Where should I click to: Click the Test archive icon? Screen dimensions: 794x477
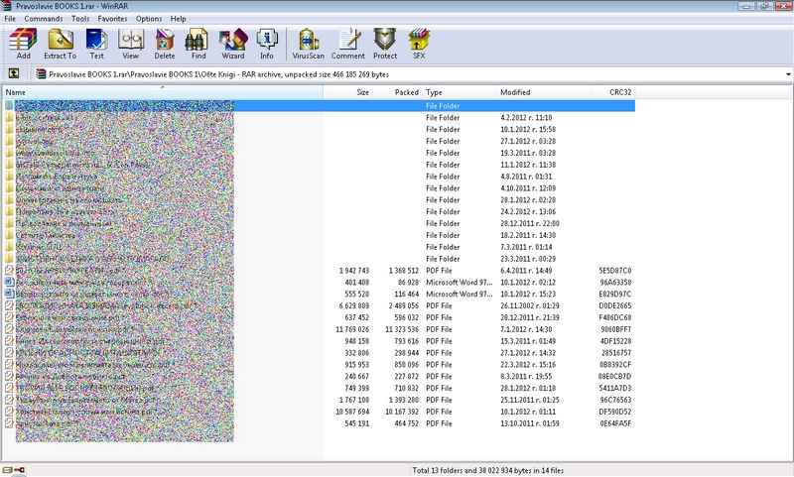96,44
